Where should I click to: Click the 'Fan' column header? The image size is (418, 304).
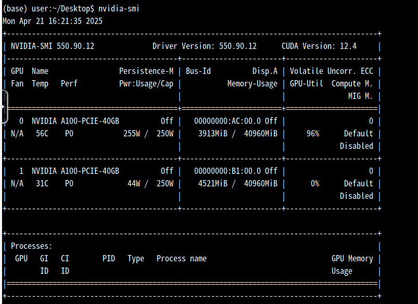17,84
